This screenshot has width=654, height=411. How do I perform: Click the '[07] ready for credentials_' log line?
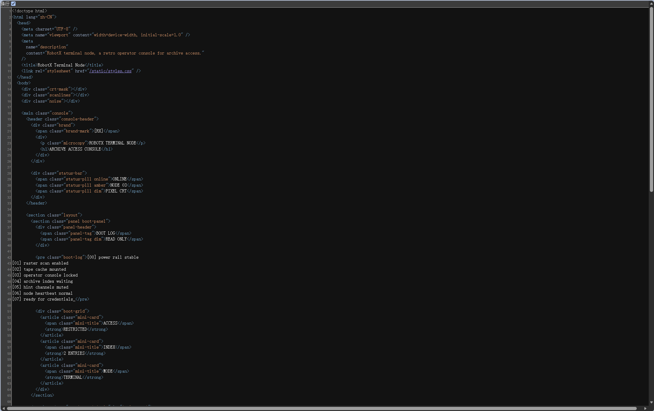tap(44, 299)
